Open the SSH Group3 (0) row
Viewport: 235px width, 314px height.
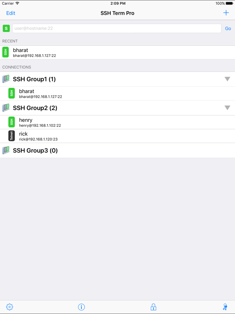117,150
